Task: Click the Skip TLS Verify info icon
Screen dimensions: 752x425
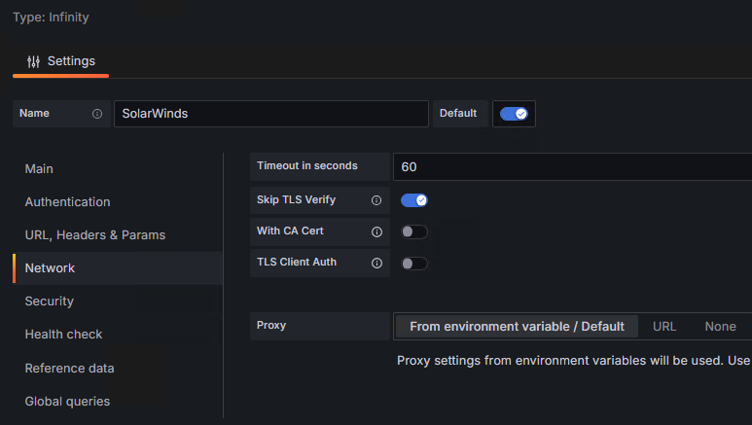Action: (x=376, y=200)
